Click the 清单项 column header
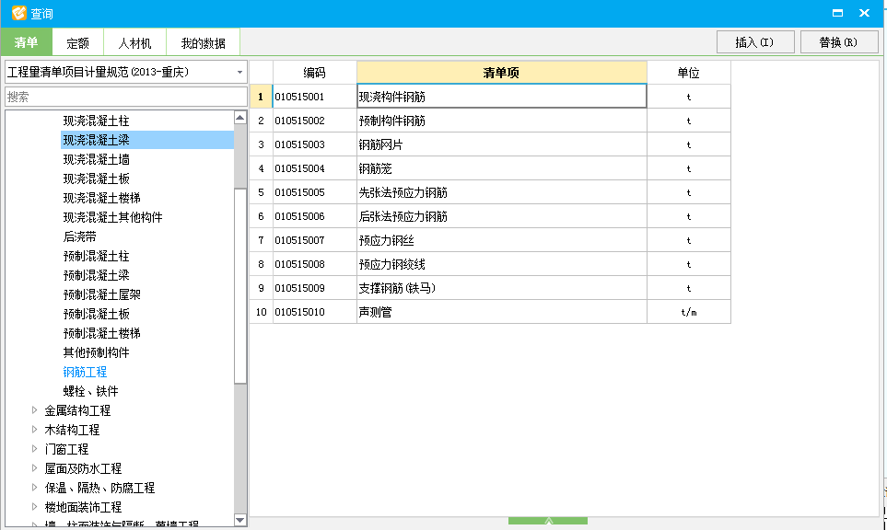Image resolution: width=887 pixels, height=530 pixels. [502, 73]
